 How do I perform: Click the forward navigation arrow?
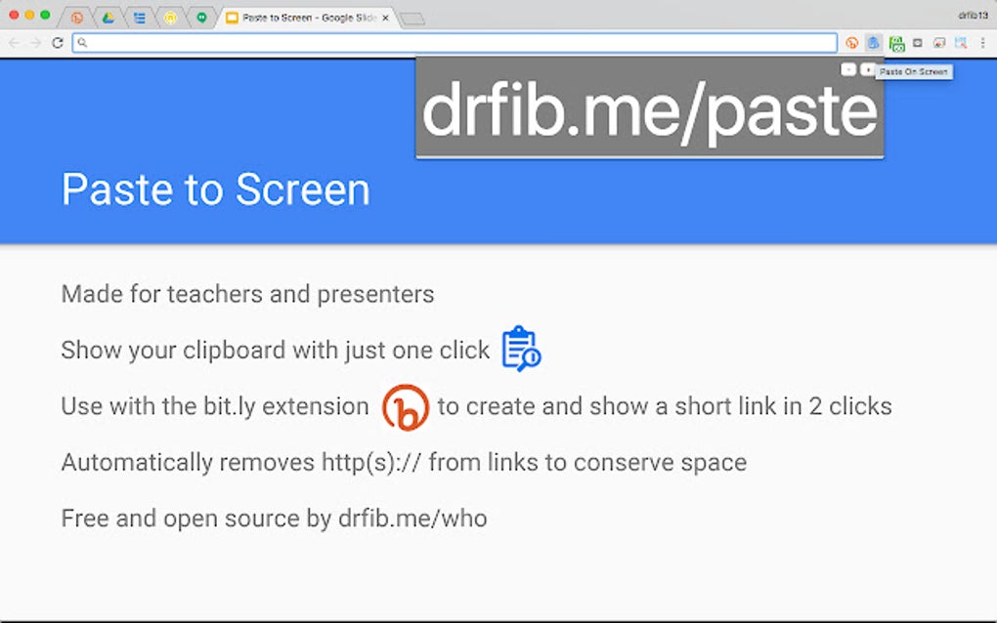pyautogui.click(x=33, y=42)
